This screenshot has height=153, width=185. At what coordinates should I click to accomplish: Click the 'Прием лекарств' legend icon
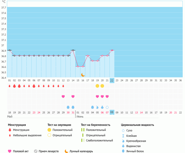coord(36,151)
